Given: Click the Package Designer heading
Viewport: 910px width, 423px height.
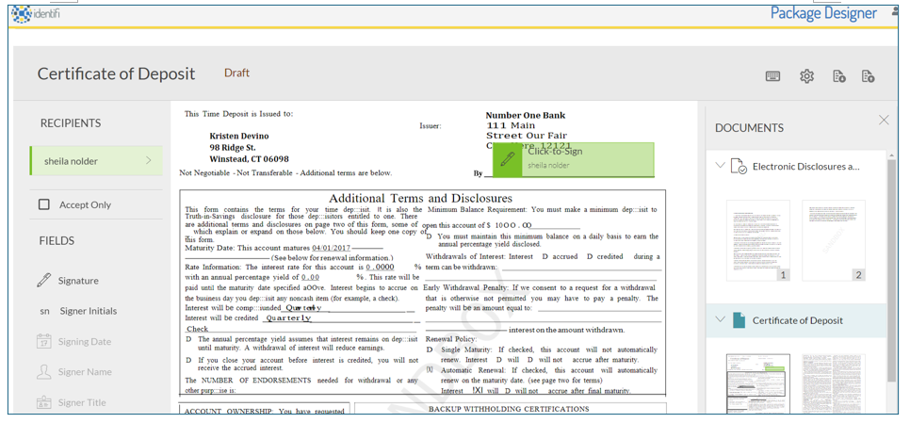Looking at the screenshot, I should click(x=823, y=13).
